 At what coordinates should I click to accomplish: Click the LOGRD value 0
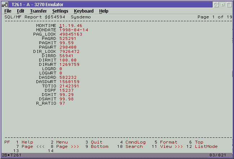pos(61,69)
